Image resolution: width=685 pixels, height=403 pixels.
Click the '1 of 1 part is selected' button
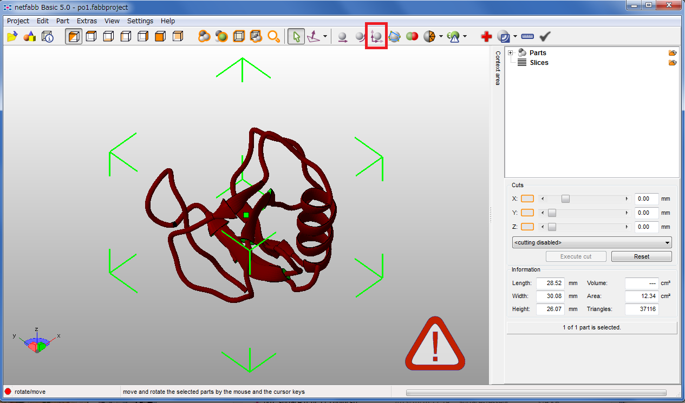coord(592,328)
